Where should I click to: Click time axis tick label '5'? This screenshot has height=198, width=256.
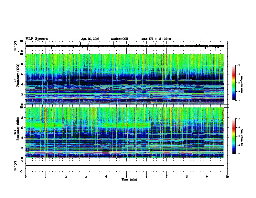click(x=126, y=177)
